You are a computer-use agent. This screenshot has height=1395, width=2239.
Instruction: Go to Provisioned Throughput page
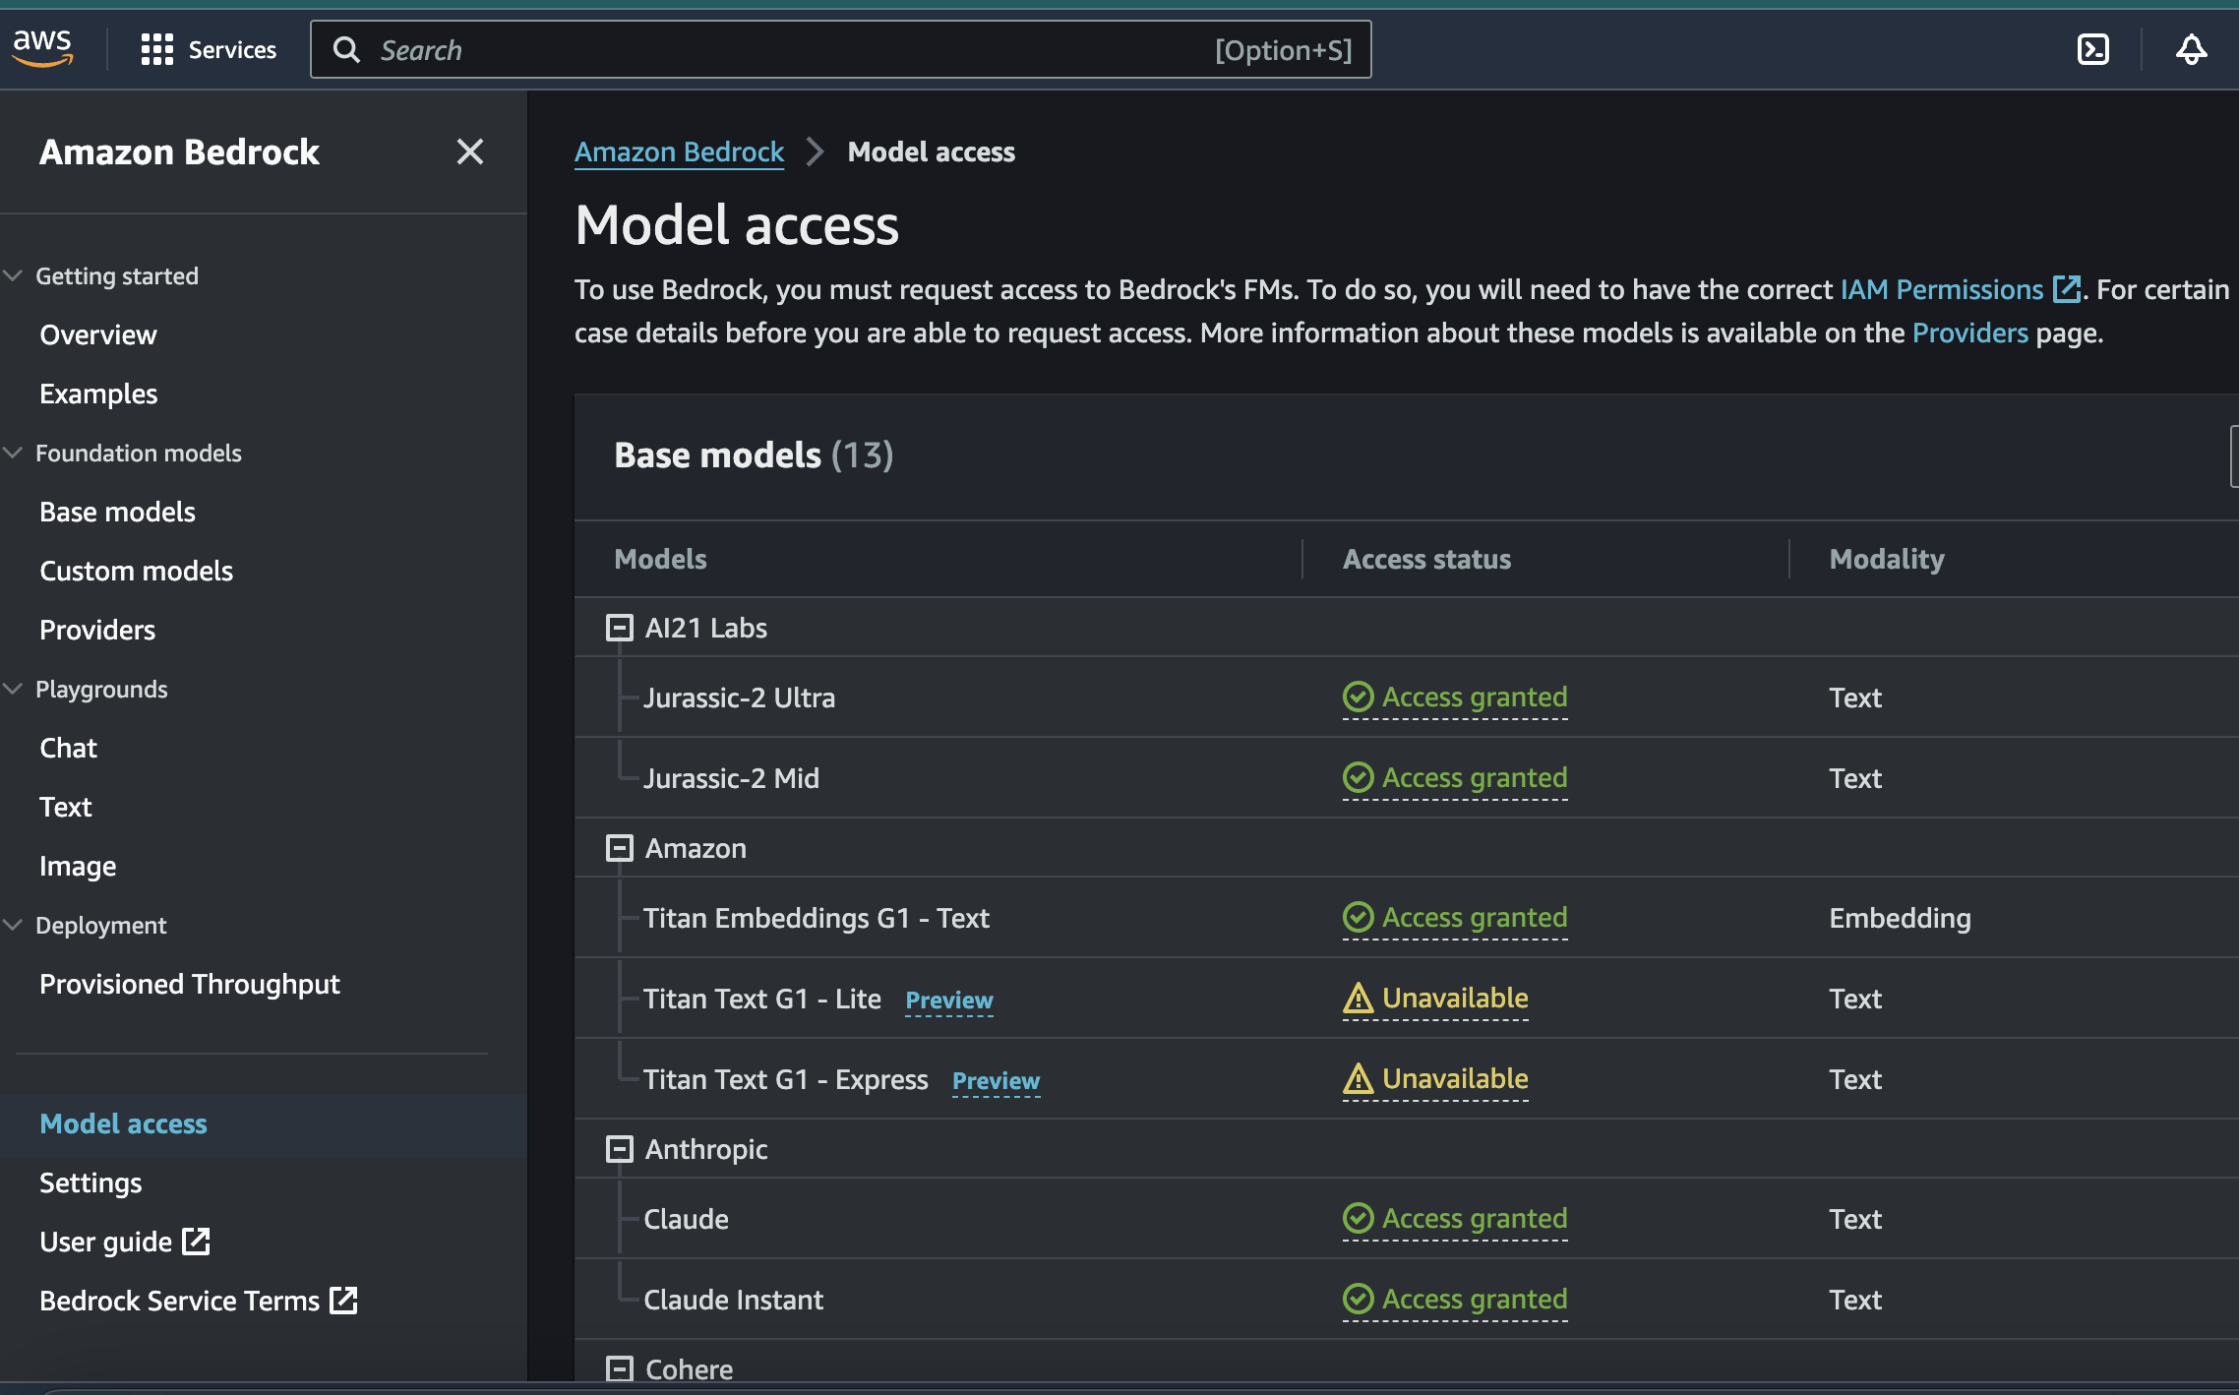pos(189,984)
